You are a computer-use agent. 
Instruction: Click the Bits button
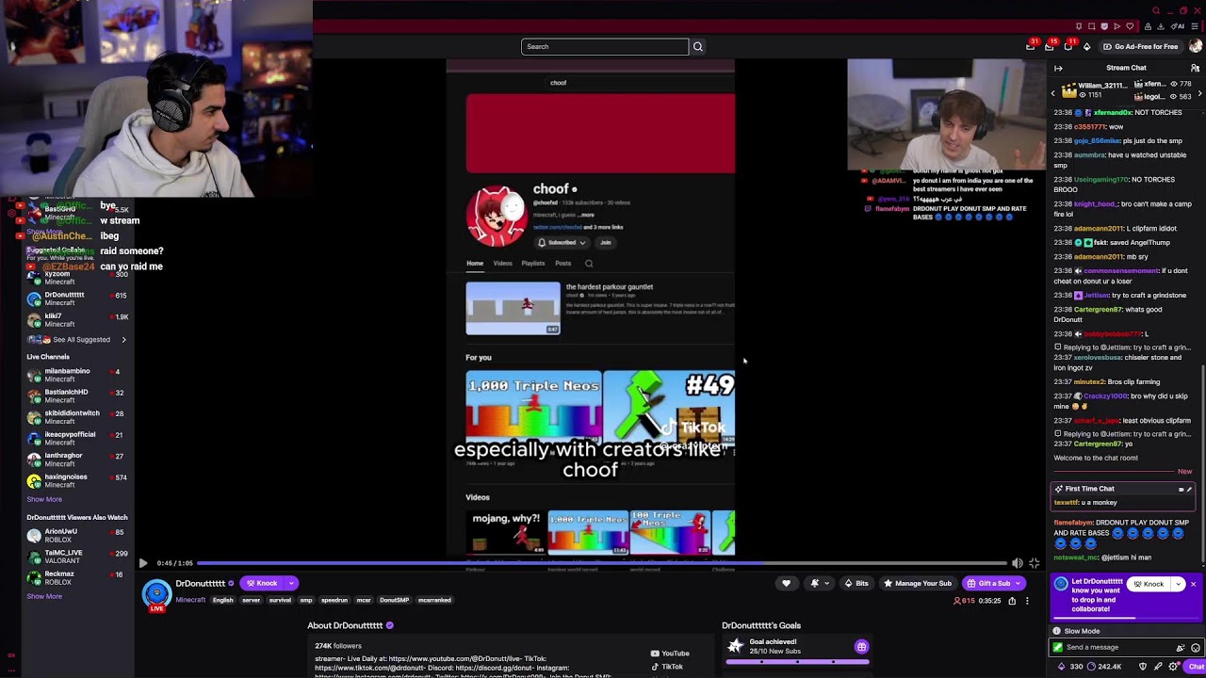[856, 584]
